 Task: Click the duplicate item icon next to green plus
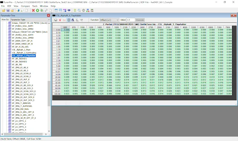click(42, 10)
